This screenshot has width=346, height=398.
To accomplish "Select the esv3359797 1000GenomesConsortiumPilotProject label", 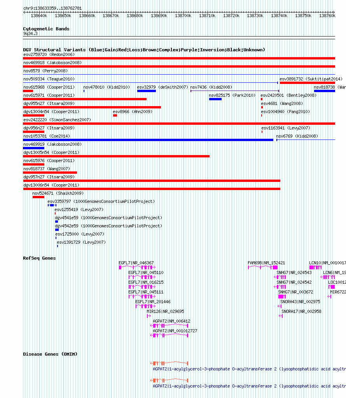I will coord(101,201).
